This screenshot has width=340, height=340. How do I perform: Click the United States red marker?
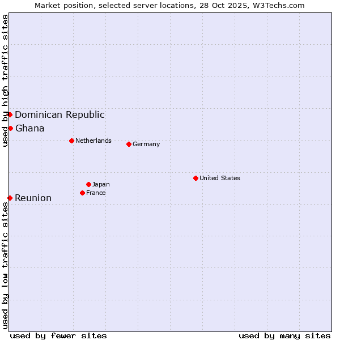point(195,178)
